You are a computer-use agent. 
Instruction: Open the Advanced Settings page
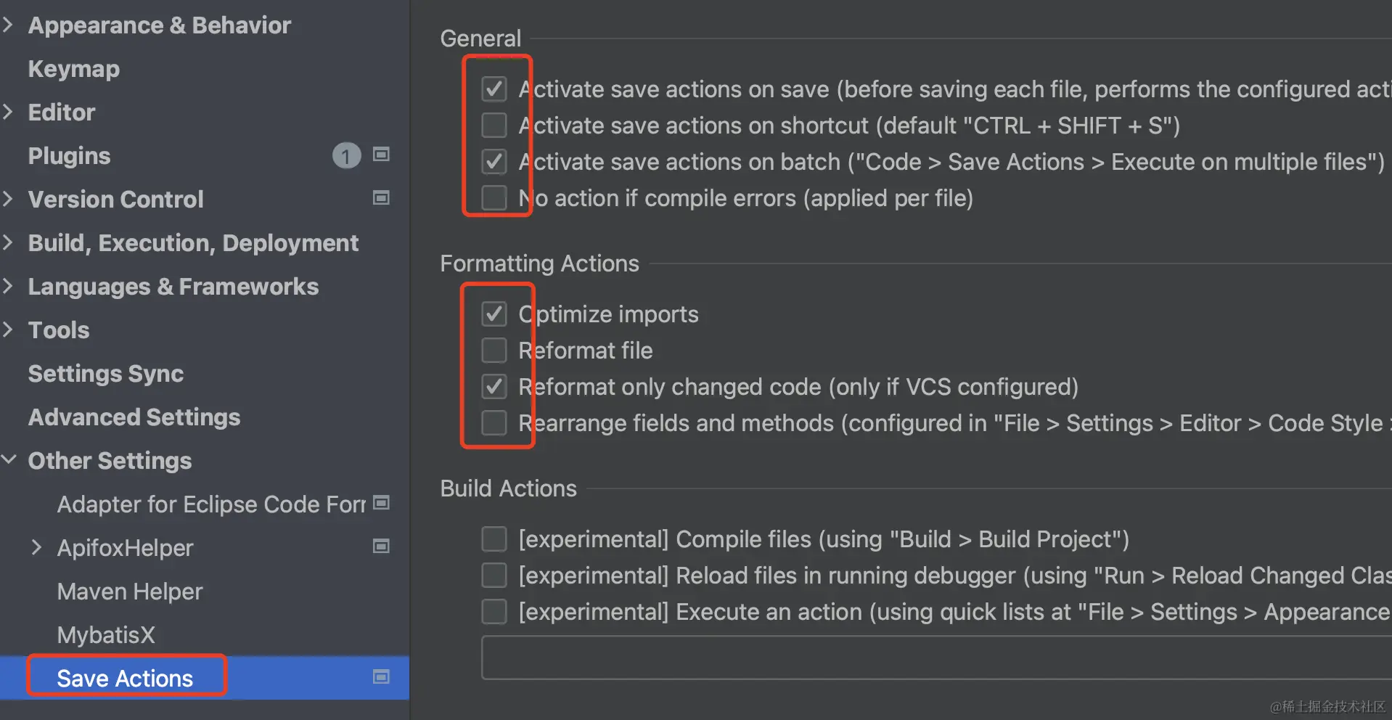pyautogui.click(x=134, y=417)
